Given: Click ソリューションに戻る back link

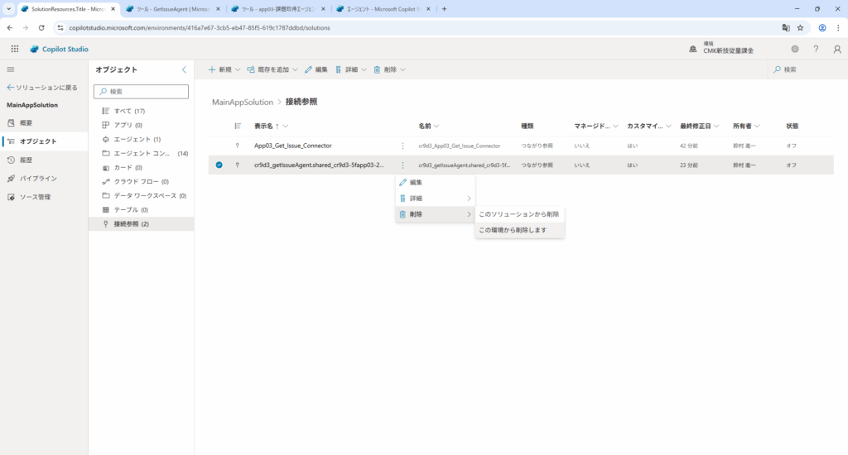Looking at the screenshot, I should click(41, 87).
